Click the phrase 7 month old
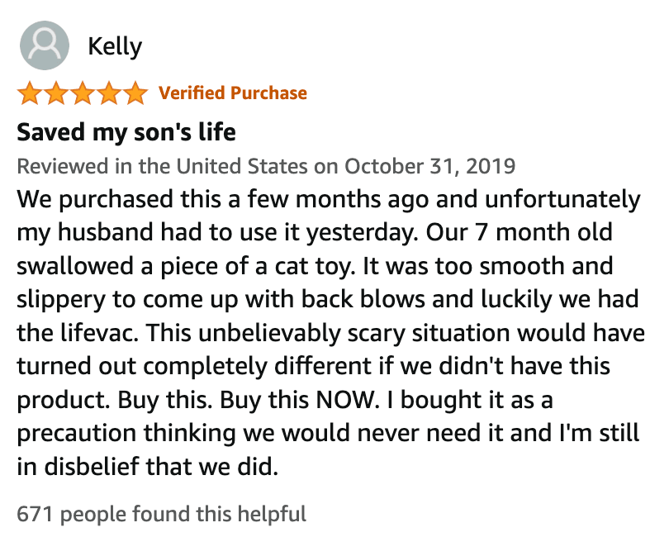 544,232
